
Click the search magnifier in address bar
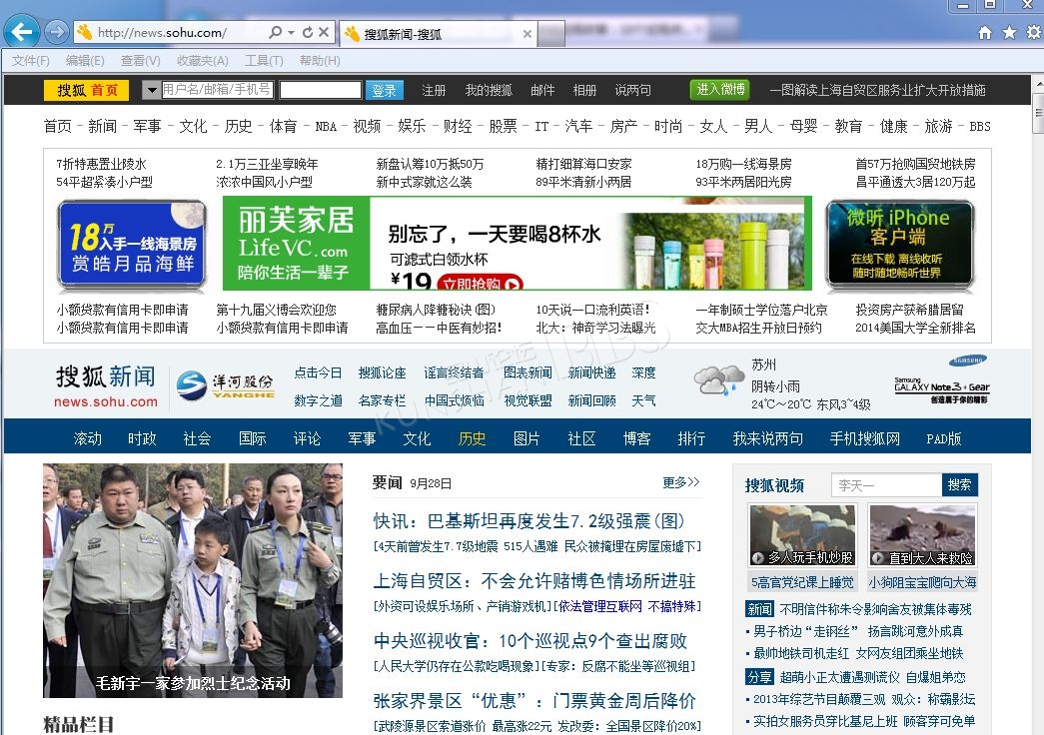click(x=275, y=33)
